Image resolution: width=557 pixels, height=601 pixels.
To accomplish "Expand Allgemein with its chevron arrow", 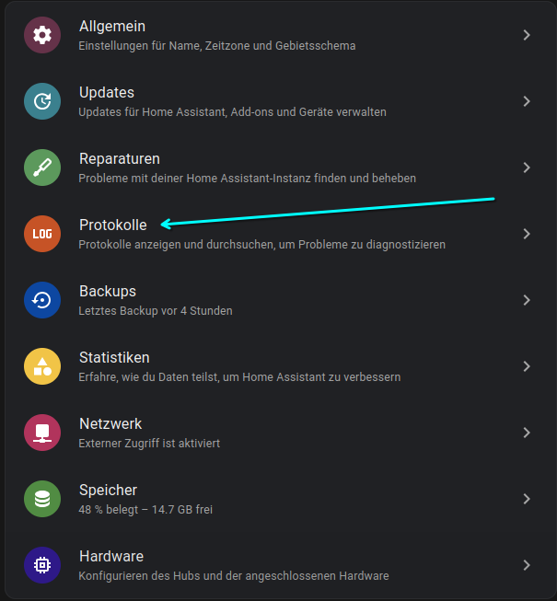I will 527,35.
